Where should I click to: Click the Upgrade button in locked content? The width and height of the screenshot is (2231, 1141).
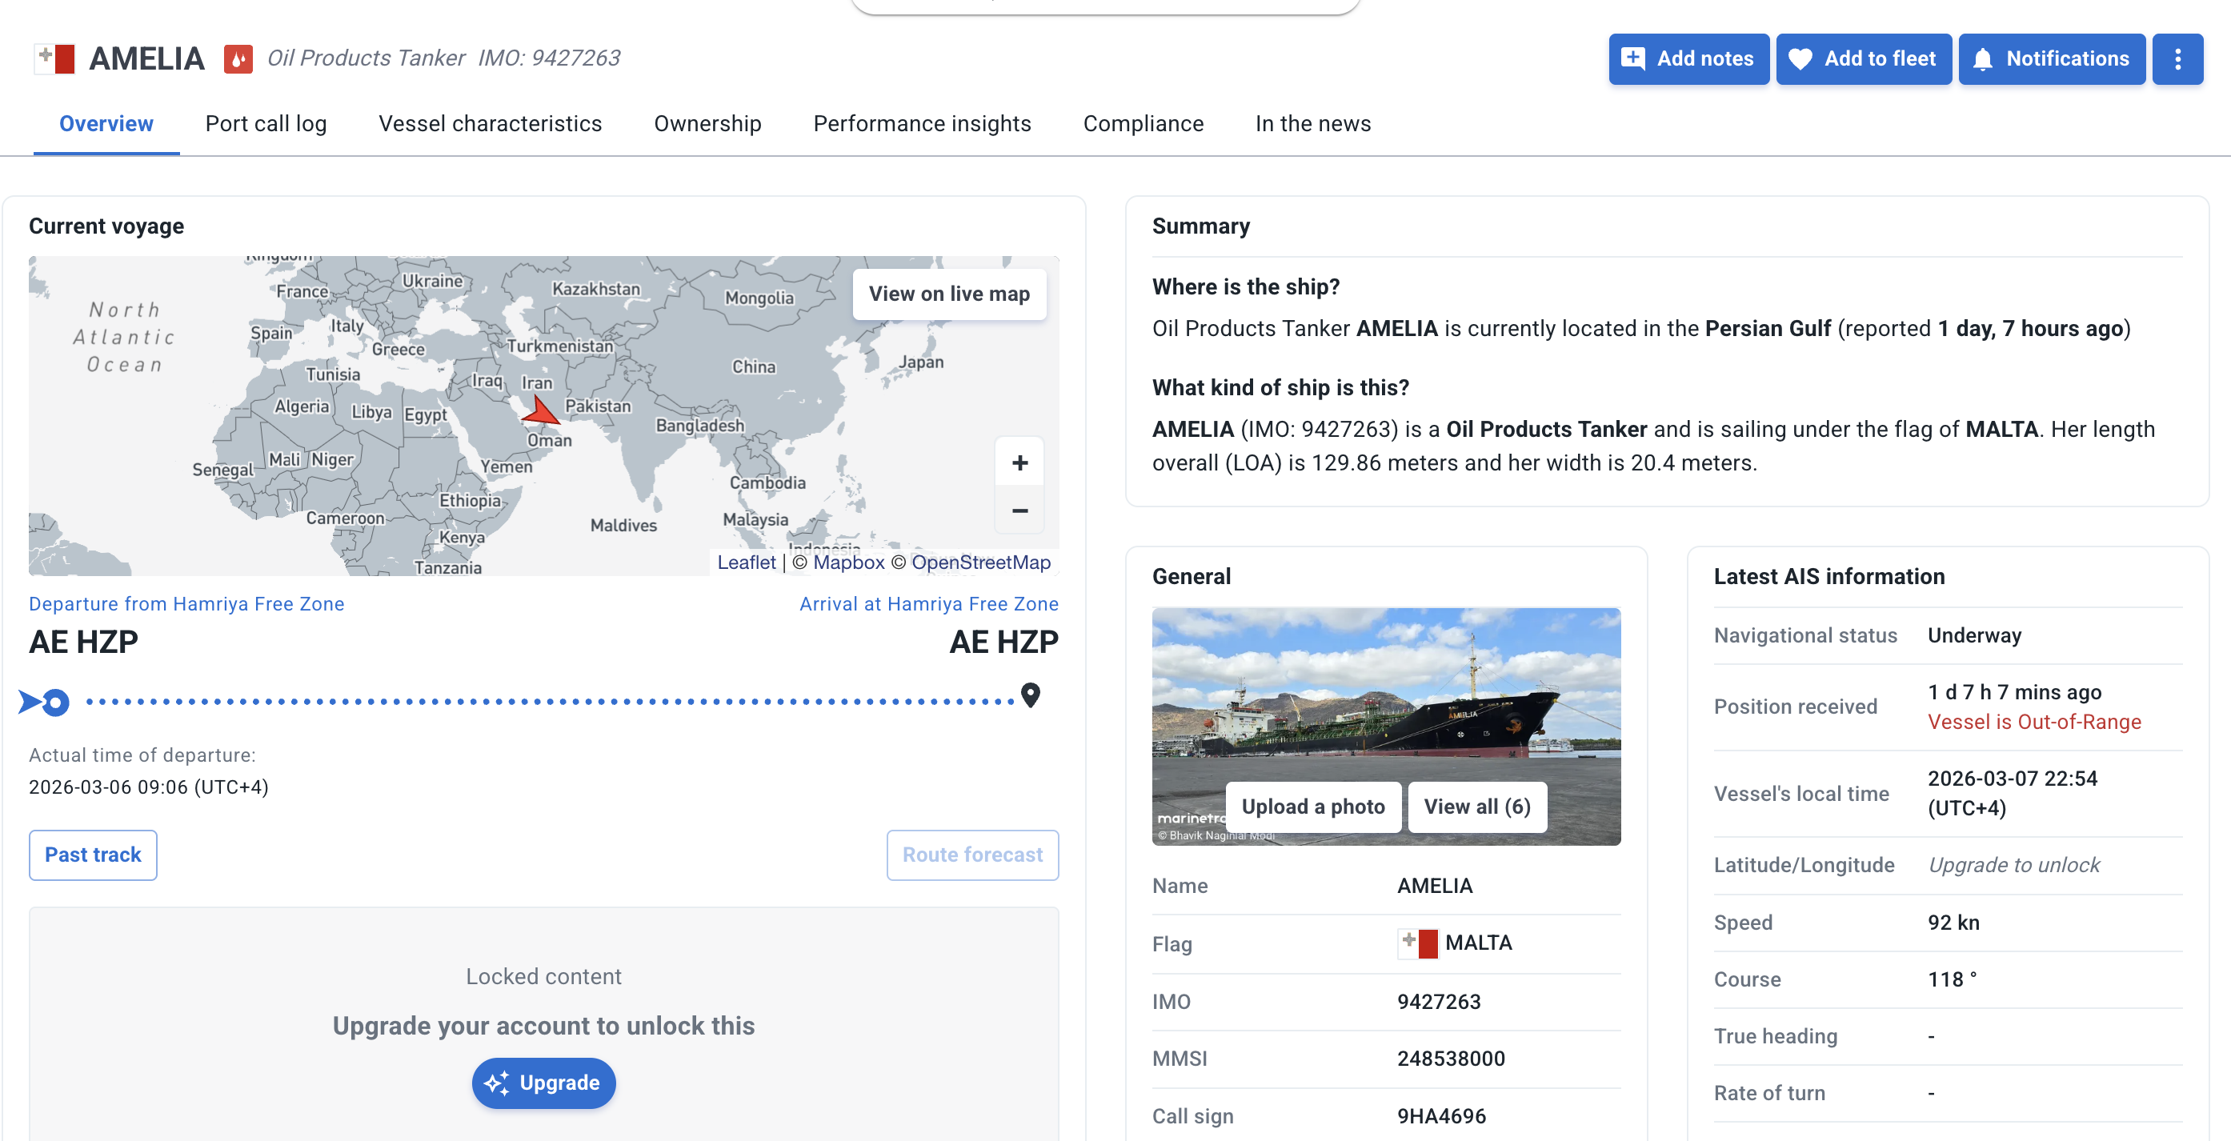coord(543,1082)
